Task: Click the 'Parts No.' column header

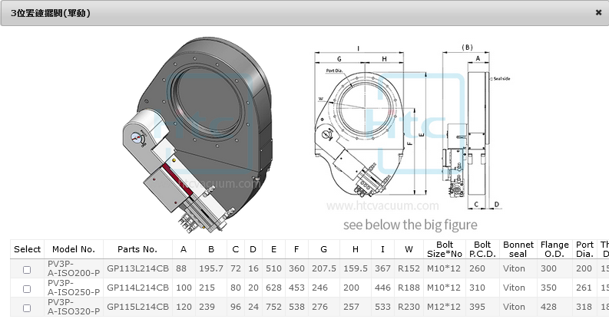Action: tap(137, 249)
